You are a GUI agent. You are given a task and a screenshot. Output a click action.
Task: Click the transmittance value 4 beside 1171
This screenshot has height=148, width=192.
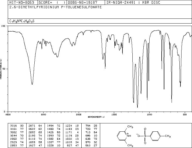coord(78,132)
